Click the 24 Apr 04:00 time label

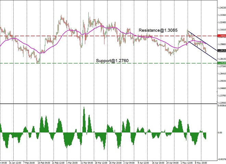(172, 163)
